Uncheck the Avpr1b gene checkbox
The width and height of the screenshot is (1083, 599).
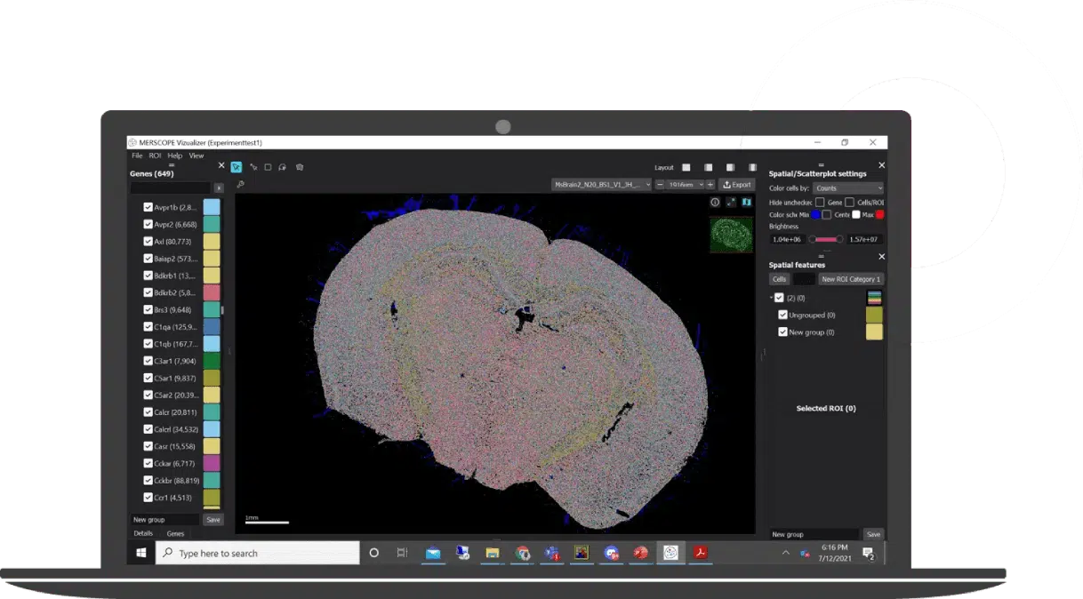pyautogui.click(x=148, y=207)
